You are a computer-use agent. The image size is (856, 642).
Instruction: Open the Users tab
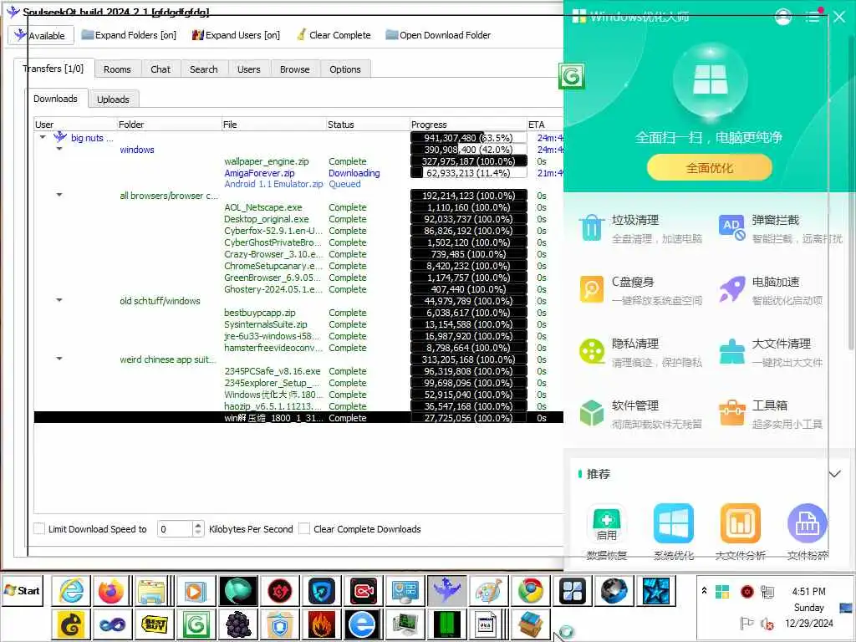248,69
